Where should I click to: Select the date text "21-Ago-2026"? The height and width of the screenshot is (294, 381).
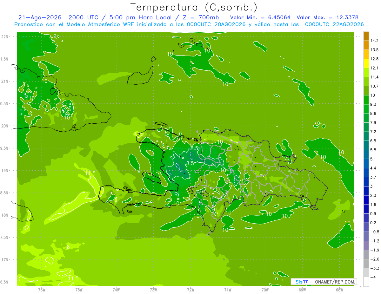[x=40, y=17]
